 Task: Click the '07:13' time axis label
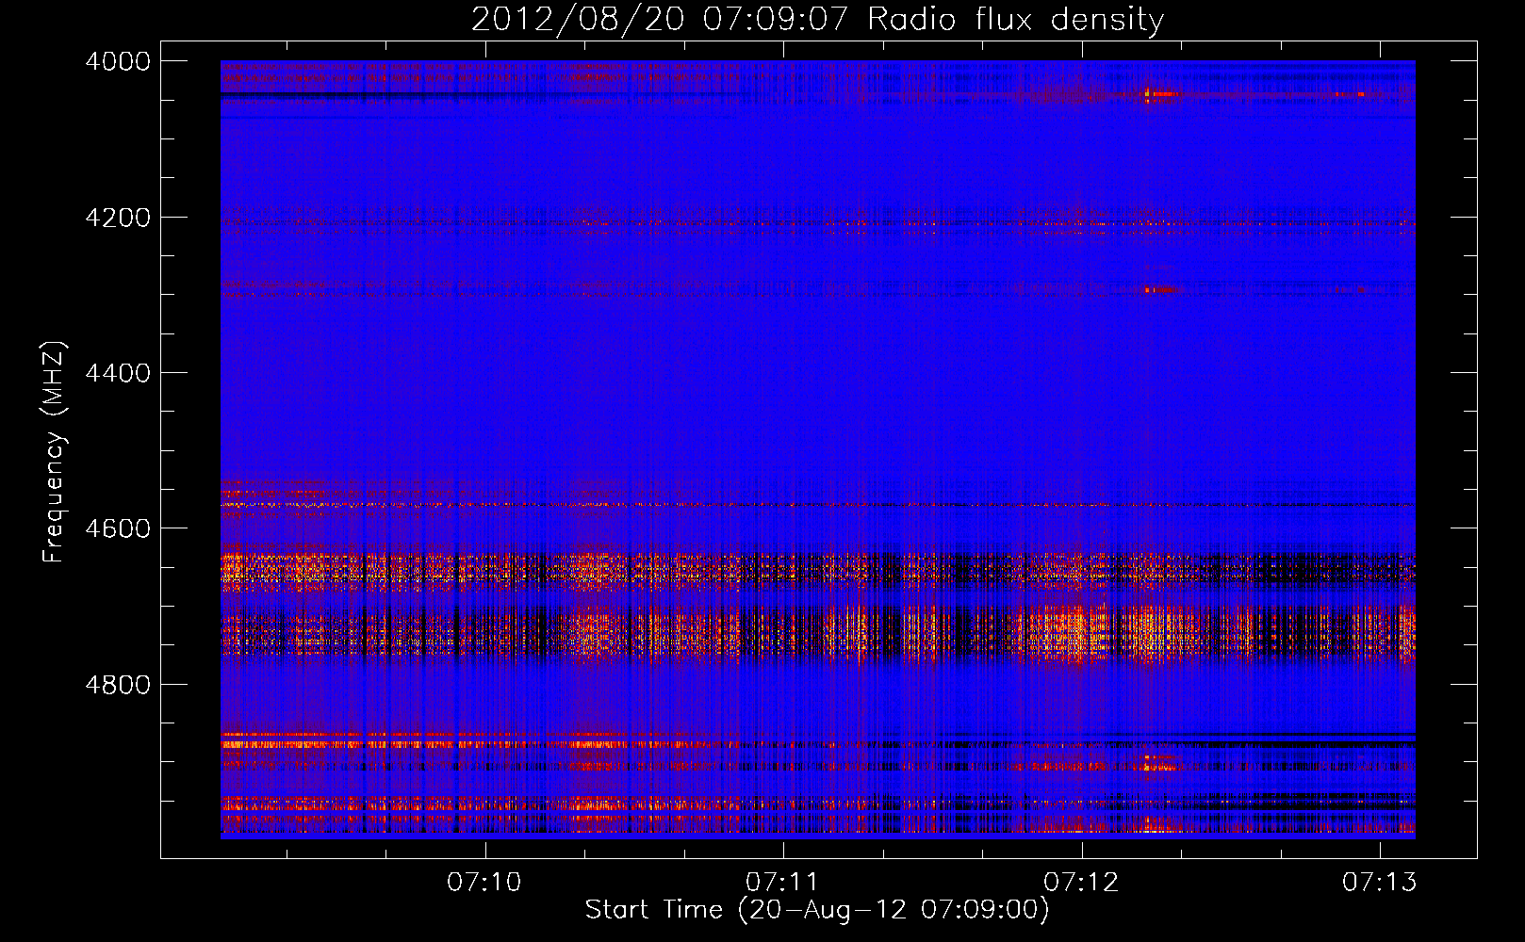coord(1380,882)
